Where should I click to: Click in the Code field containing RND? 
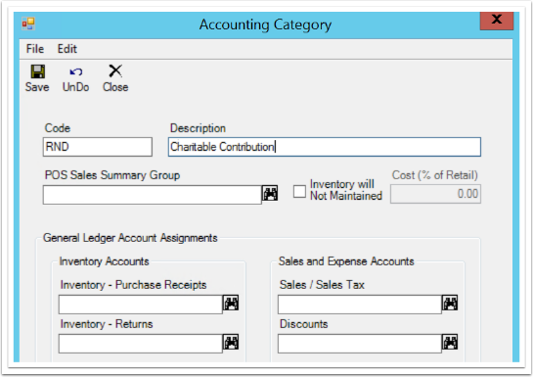coord(98,147)
